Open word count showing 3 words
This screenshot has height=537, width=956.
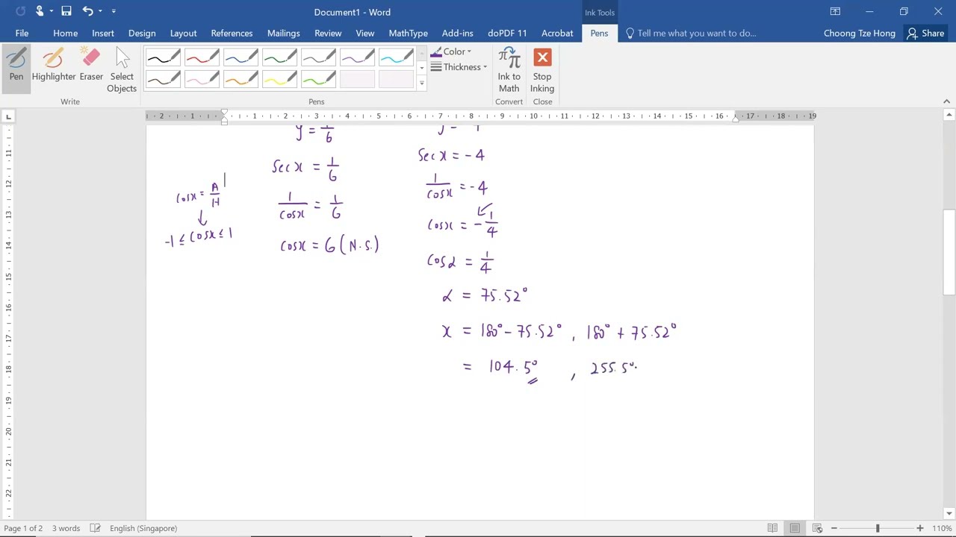(66, 528)
